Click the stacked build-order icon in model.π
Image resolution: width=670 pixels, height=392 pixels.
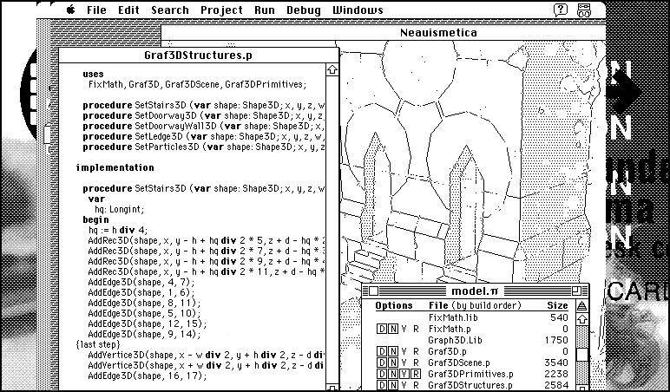click(x=581, y=305)
